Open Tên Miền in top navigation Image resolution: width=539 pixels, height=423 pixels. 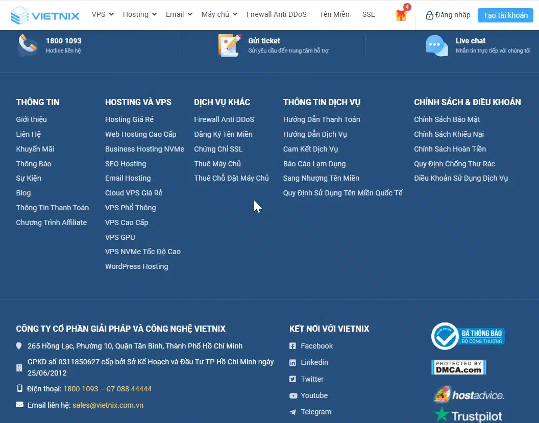[x=334, y=14]
